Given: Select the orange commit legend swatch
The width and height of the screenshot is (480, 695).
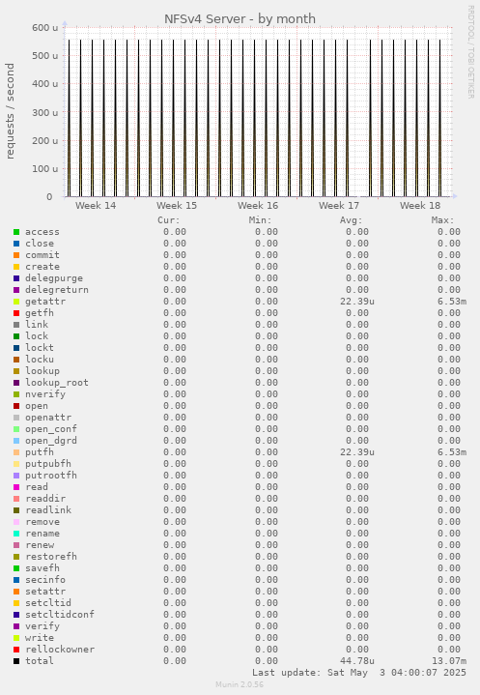Looking at the screenshot, I should (16, 255).
